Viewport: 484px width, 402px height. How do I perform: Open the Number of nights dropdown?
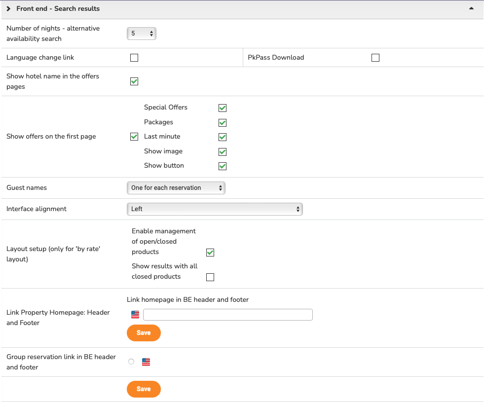pyautogui.click(x=142, y=34)
